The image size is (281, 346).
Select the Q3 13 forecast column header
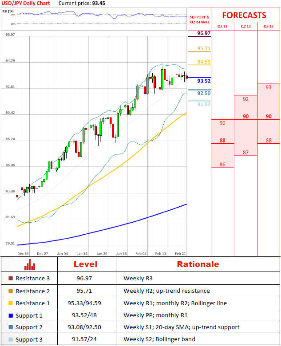tap(269, 26)
